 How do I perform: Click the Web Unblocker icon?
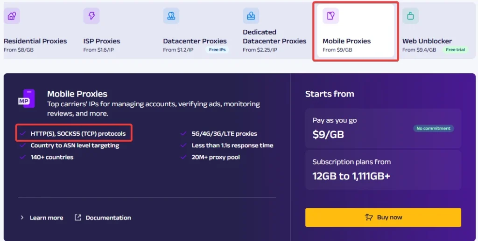point(411,16)
